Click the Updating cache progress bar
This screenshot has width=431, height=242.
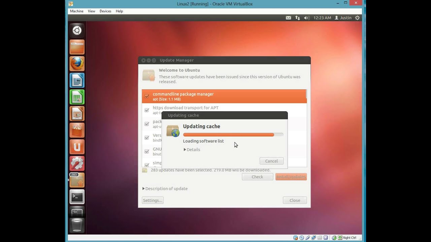point(233,134)
